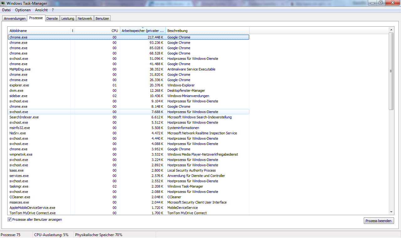Click 'Prozesse: 75' in status bar
Viewport: 401px width, 238px height.
(11, 235)
